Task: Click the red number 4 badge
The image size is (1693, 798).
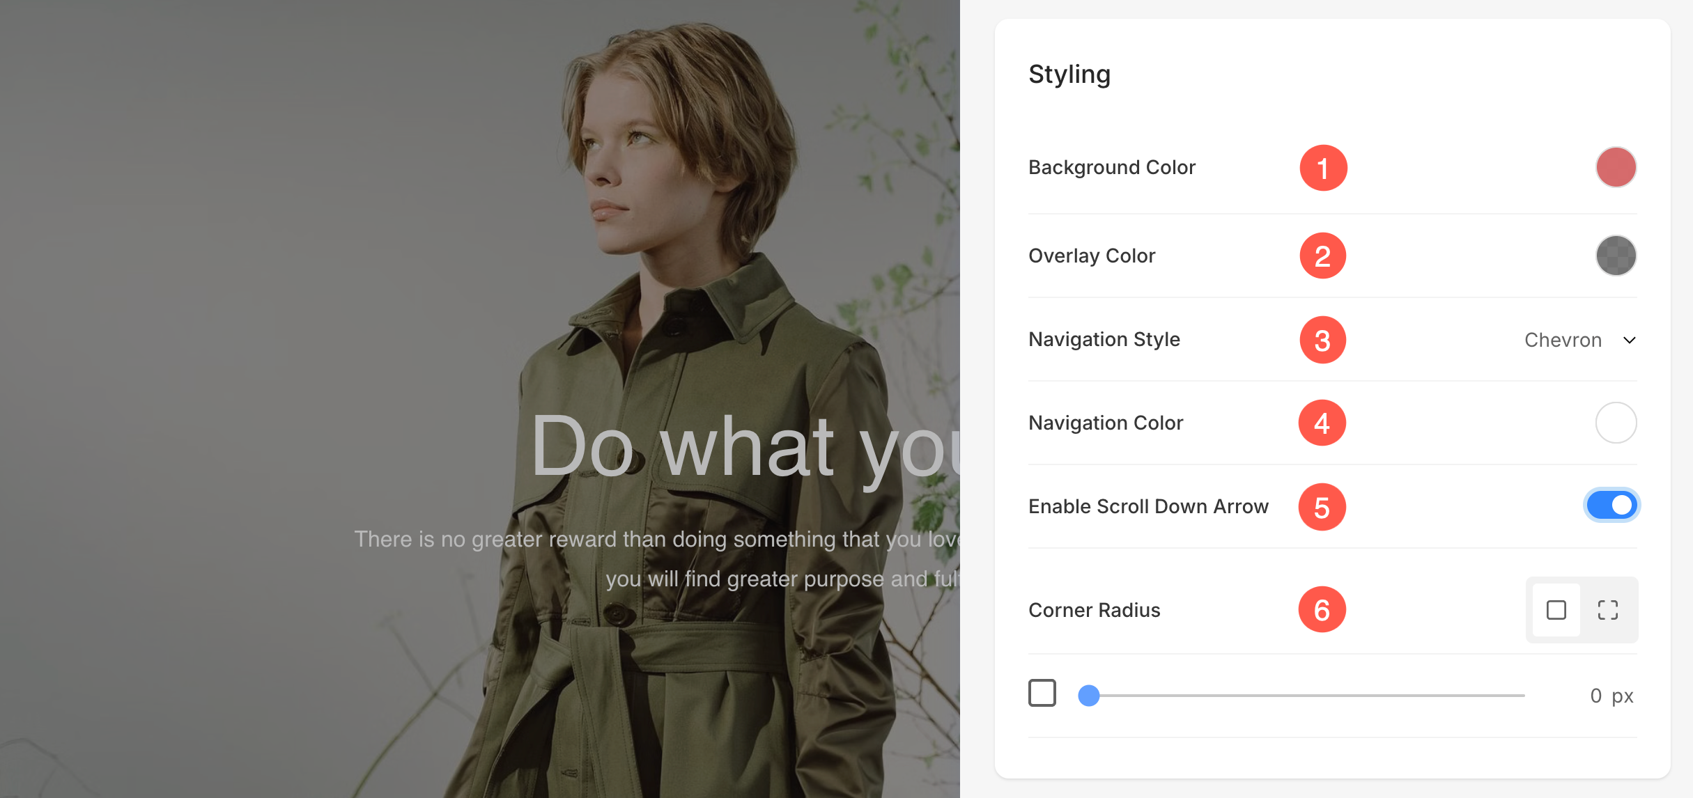Action: click(x=1322, y=423)
